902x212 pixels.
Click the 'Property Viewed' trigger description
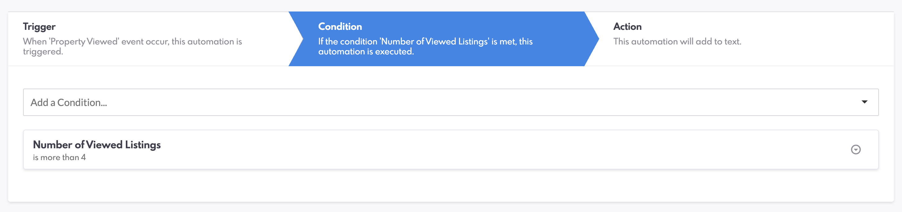tap(132, 42)
